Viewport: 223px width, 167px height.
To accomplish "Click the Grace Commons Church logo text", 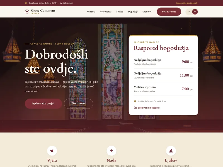I will pyautogui.click(x=43, y=11).
